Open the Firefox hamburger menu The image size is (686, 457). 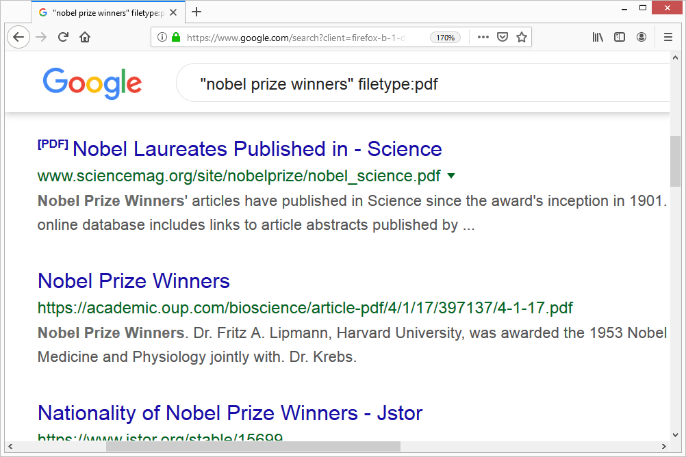tap(668, 38)
